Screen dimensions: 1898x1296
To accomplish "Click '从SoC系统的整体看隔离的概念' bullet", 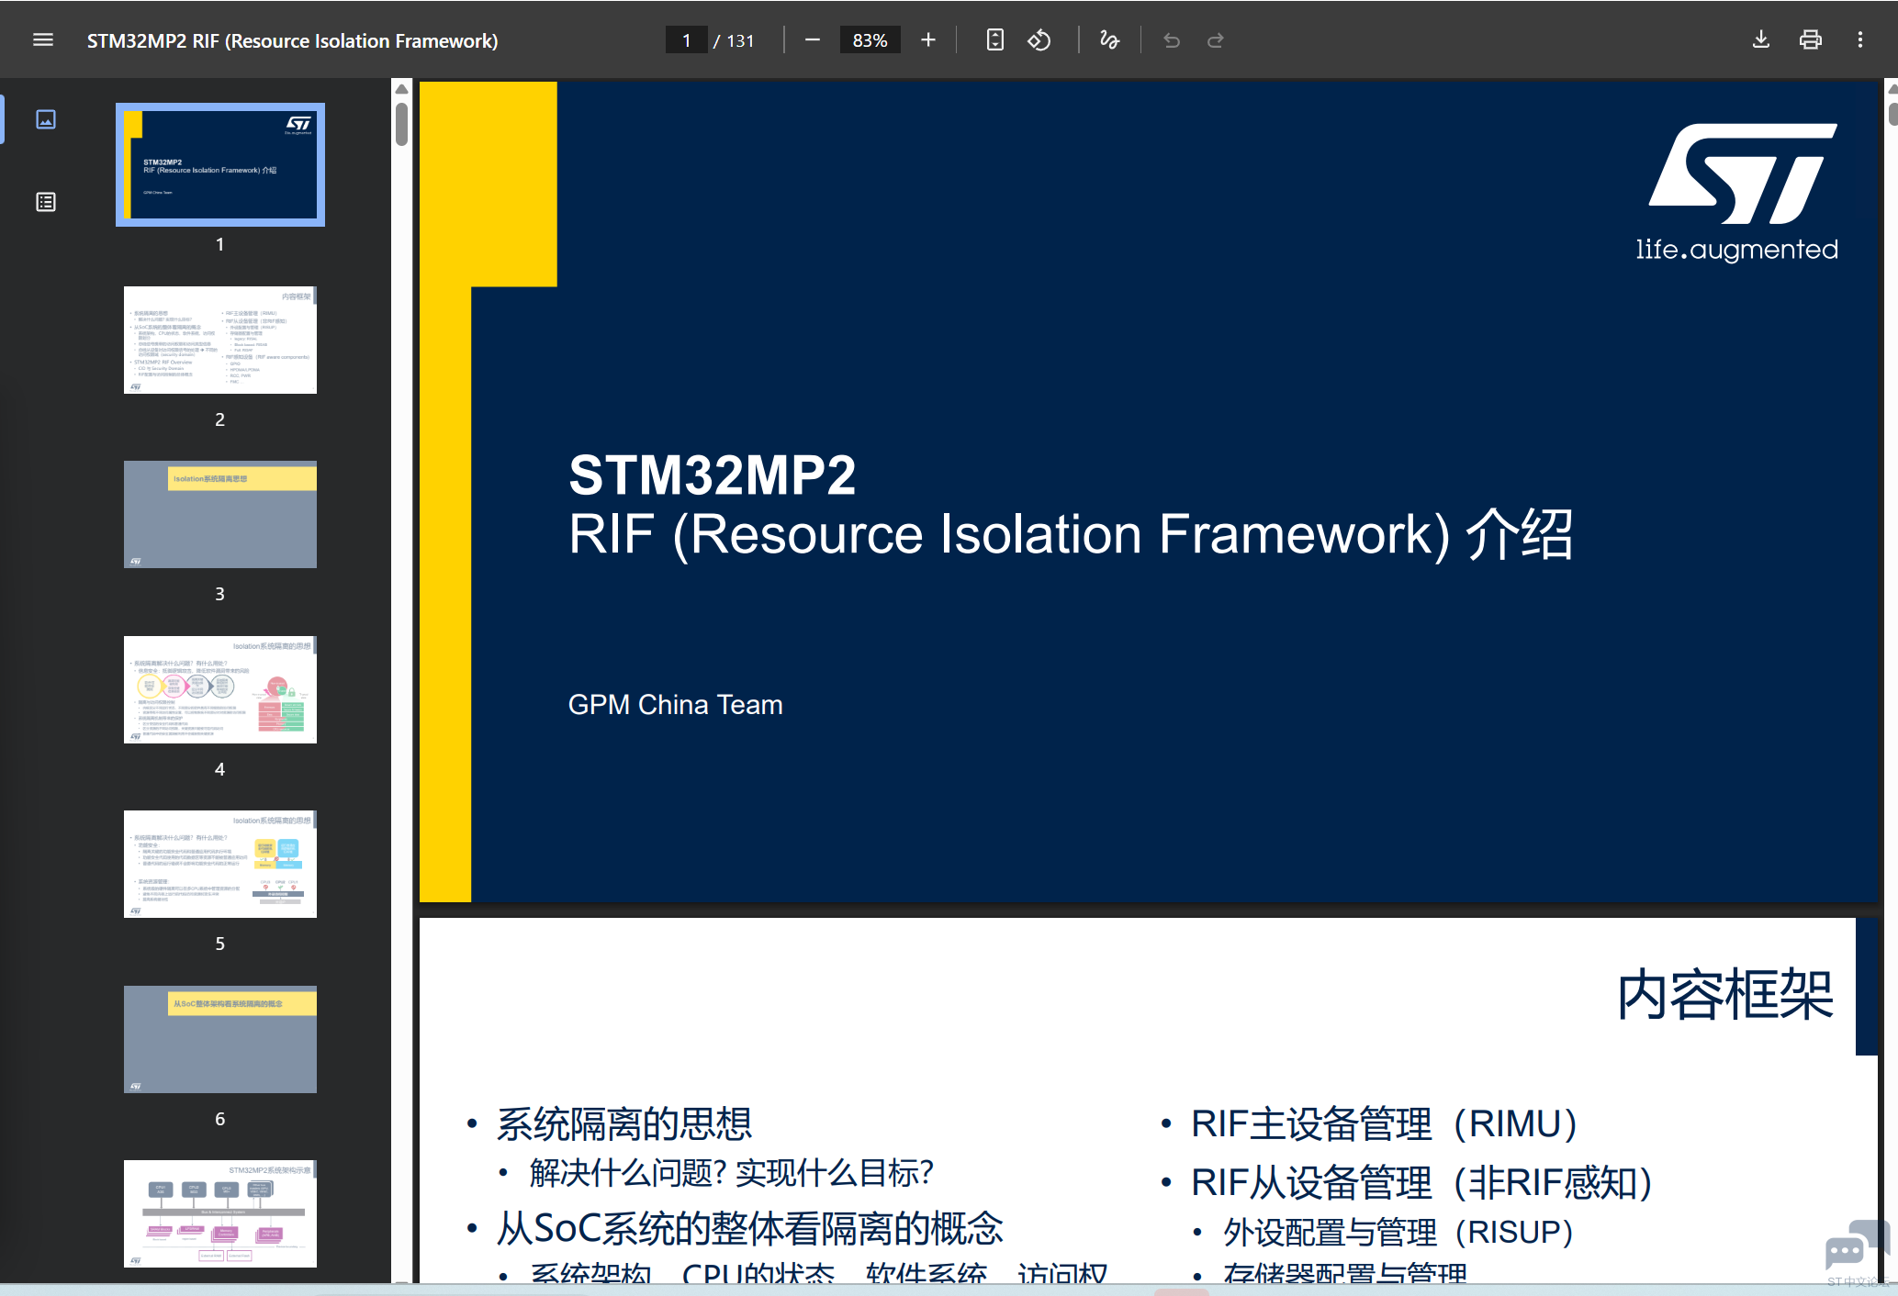I will click(750, 1228).
